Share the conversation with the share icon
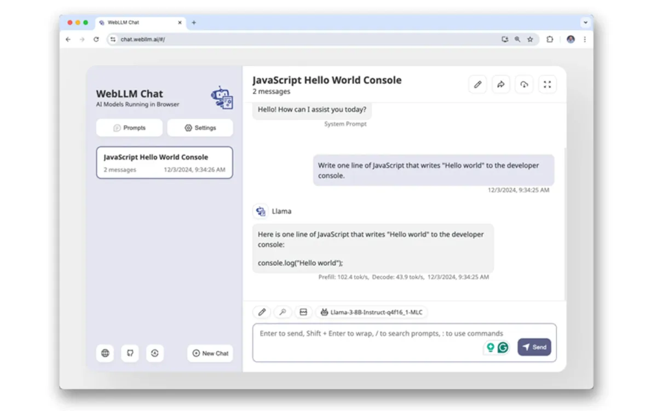 click(x=500, y=84)
